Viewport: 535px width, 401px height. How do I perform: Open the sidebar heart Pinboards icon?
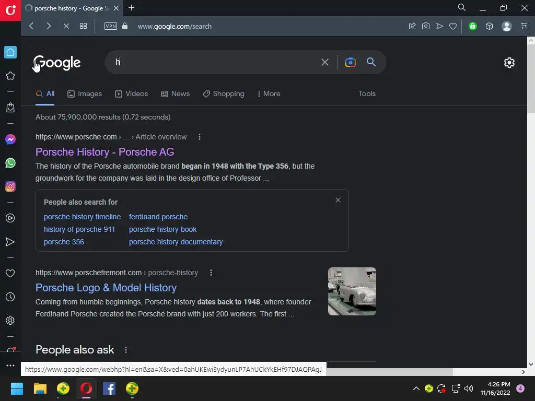point(10,273)
